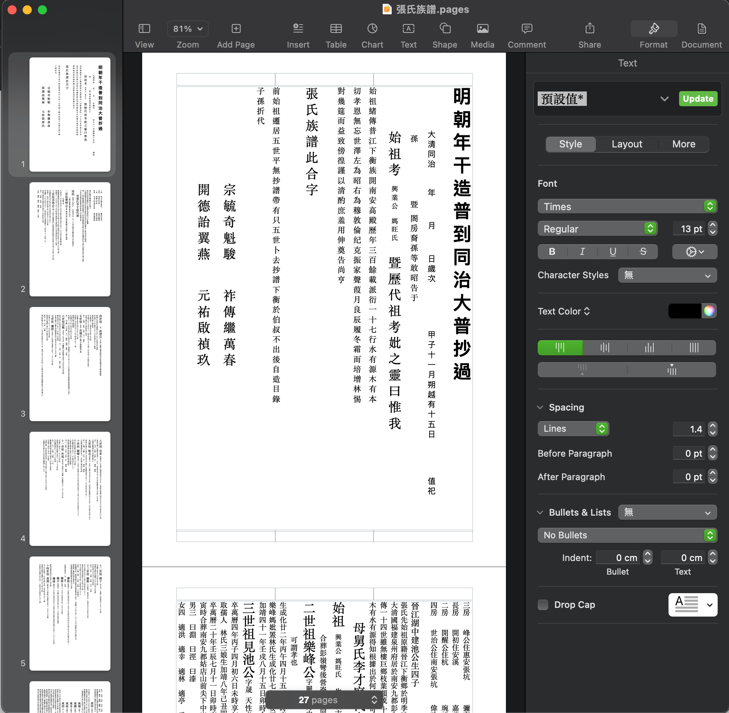This screenshot has width=729, height=713.
Task: Insert a Table from the toolbar
Action: pos(336,29)
